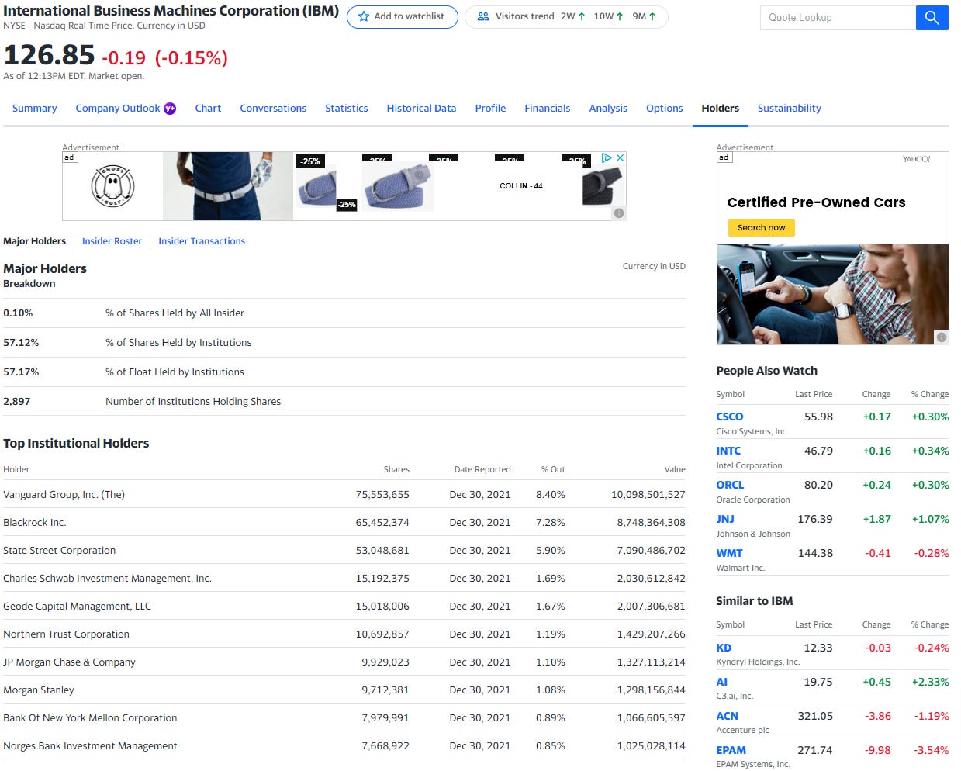Switch to the Profile tab
The image size is (961, 771).
490,109
